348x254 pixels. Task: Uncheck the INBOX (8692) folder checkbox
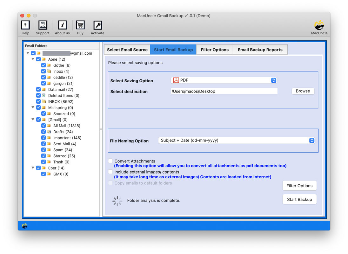(x=38, y=101)
